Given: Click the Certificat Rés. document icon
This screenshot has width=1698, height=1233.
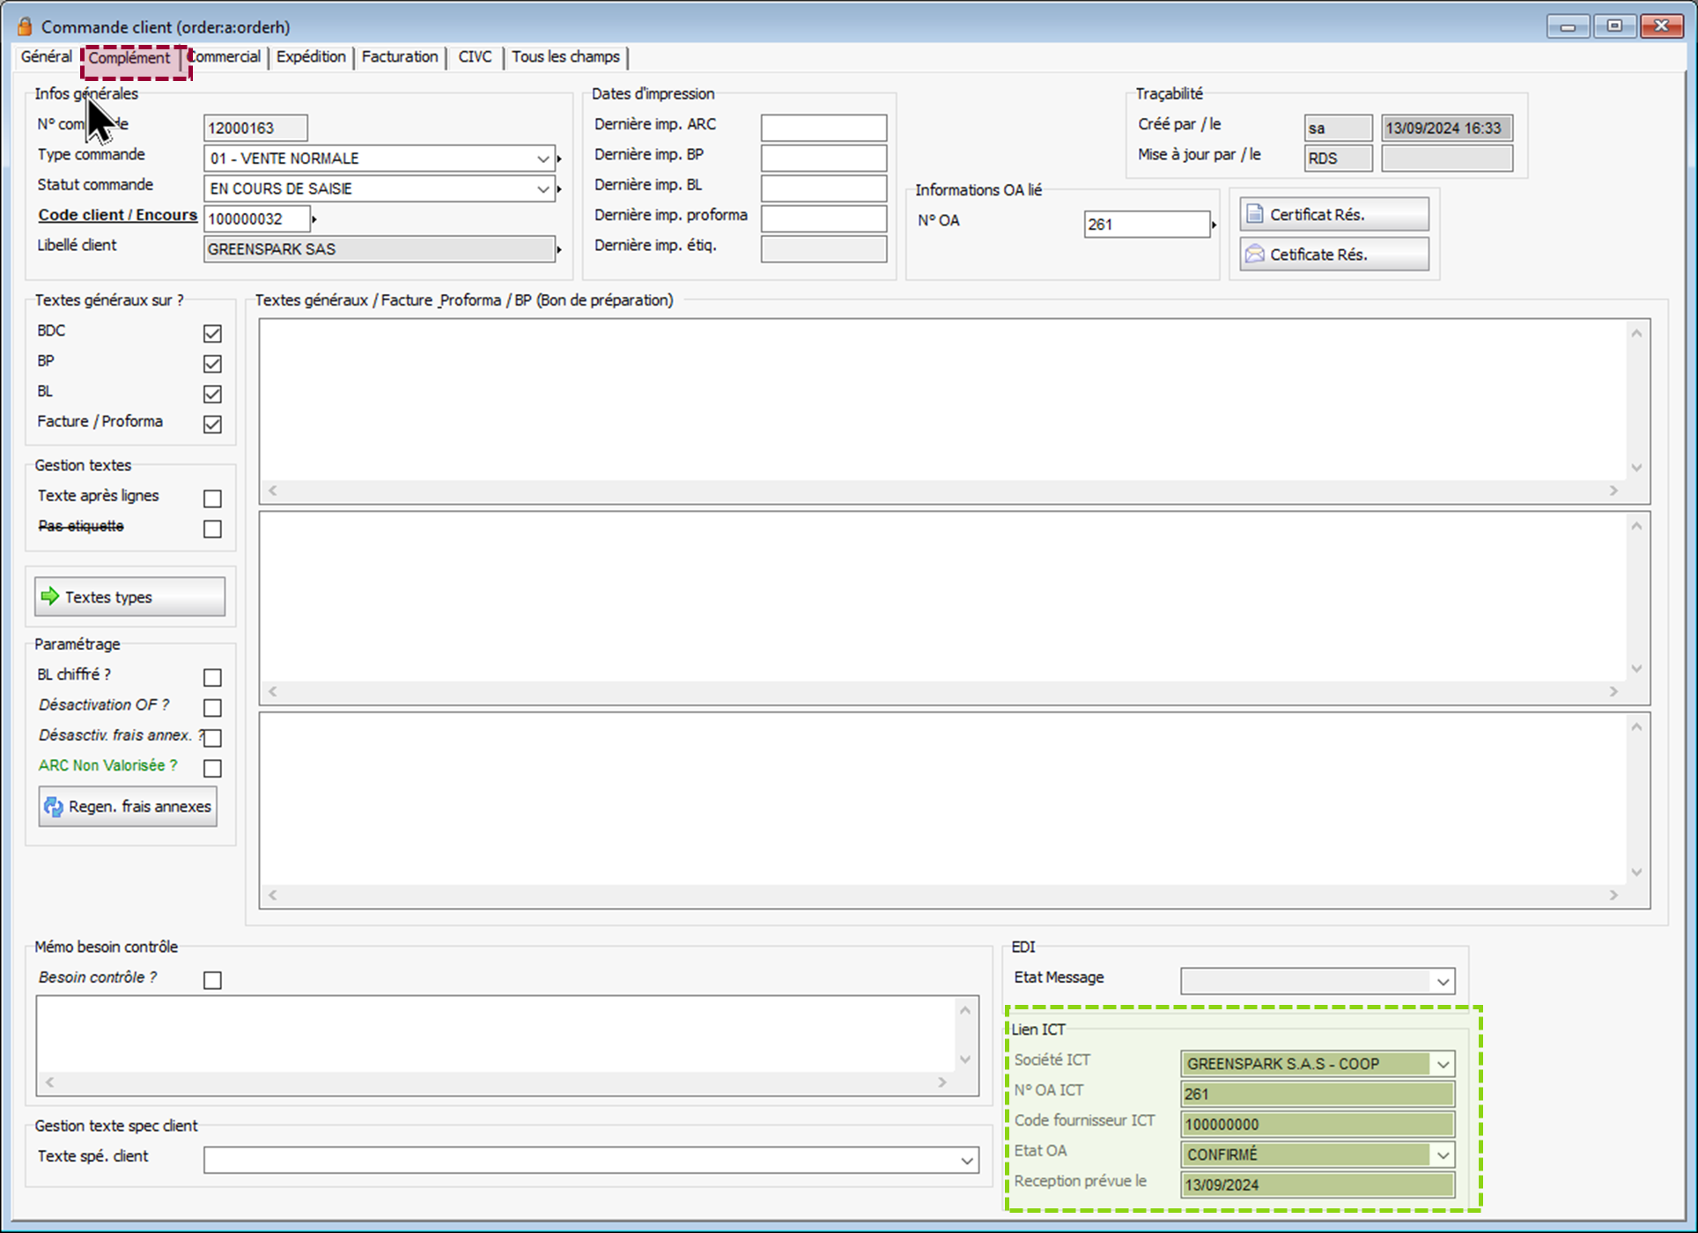Looking at the screenshot, I should pyautogui.click(x=1255, y=214).
